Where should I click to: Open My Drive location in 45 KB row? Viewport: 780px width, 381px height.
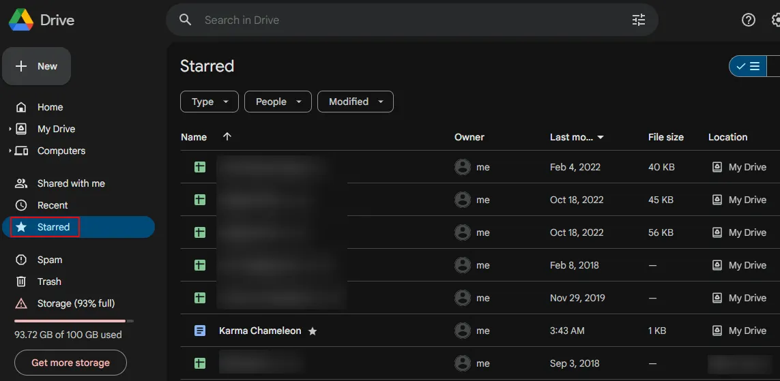pos(739,200)
